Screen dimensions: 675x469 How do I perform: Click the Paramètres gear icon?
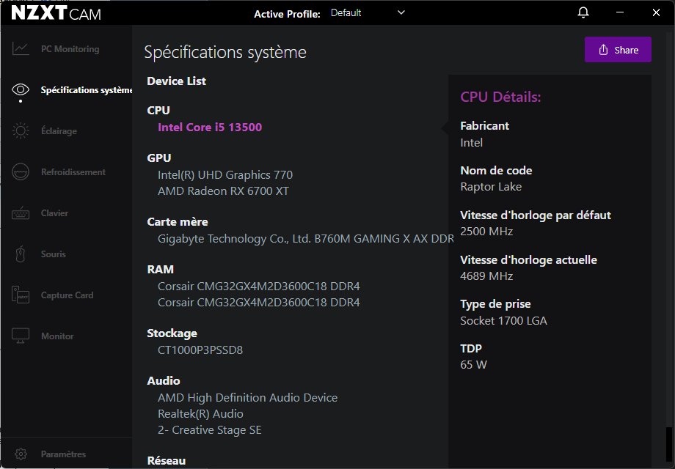click(21, 454)
